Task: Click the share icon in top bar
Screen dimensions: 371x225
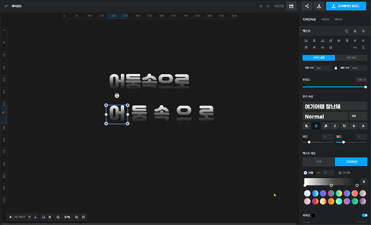Action: pos(307,6)
